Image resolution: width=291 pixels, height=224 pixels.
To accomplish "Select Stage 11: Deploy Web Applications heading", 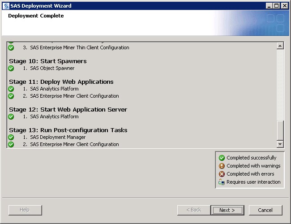I will (x=61, y=82).
